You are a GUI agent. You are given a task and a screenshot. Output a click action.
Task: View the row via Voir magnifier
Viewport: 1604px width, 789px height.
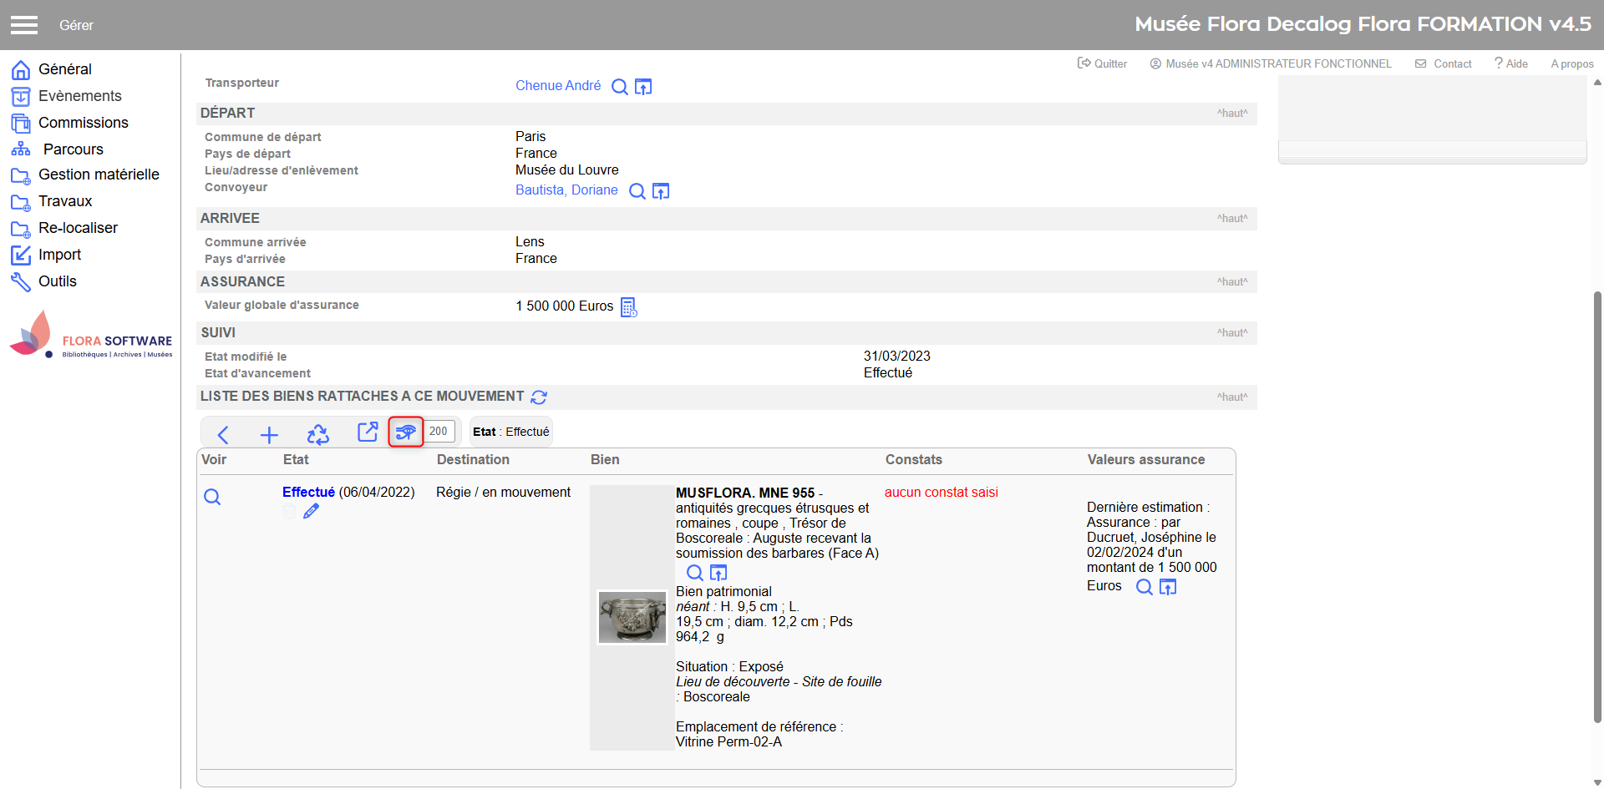click(x=212, y=497)
